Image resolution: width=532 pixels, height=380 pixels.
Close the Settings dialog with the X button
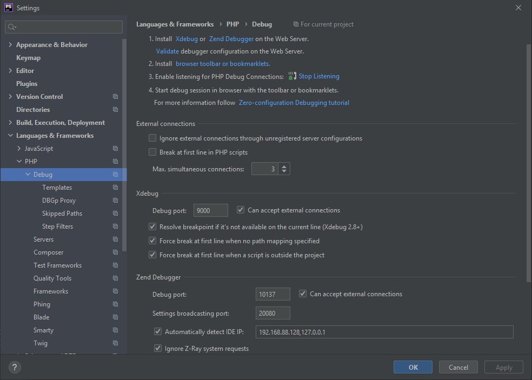518,8
